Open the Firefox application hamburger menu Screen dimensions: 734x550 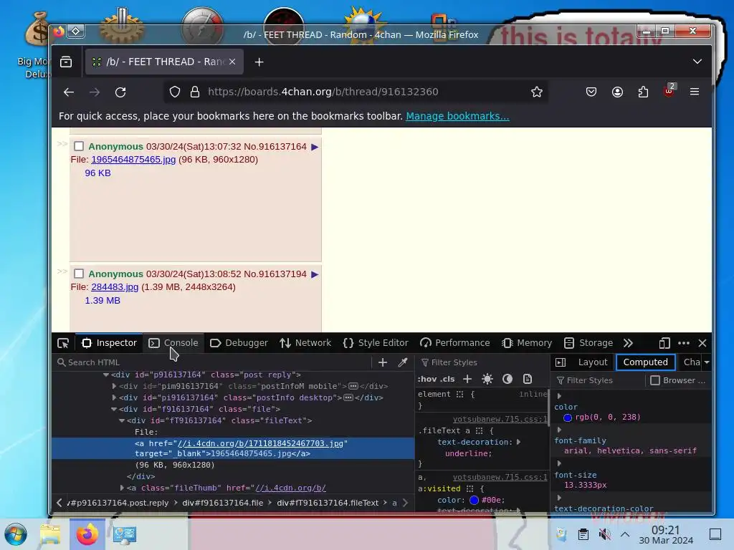695,92
